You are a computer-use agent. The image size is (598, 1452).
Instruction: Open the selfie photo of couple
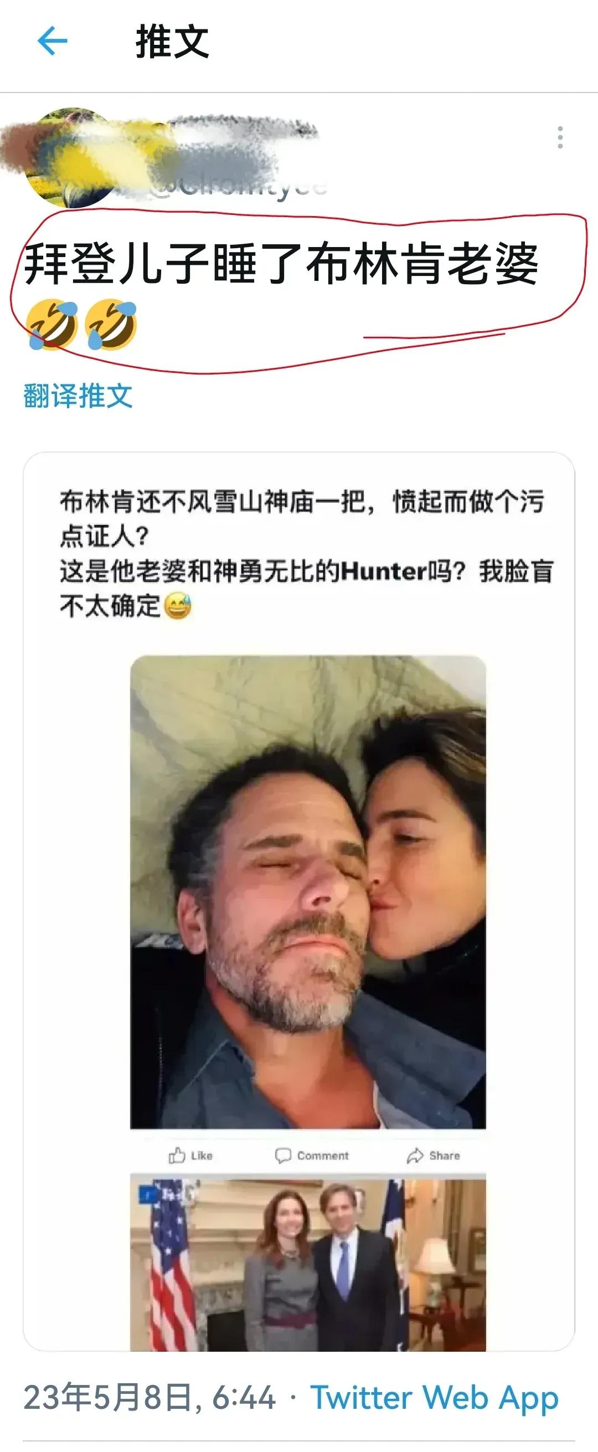[308, 892]
